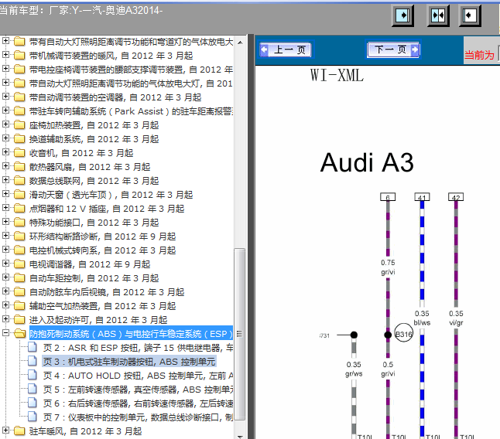
Task: Select 带驻车转向辅助系统 (Park Assist) entry
Action: tap(131, 111)
